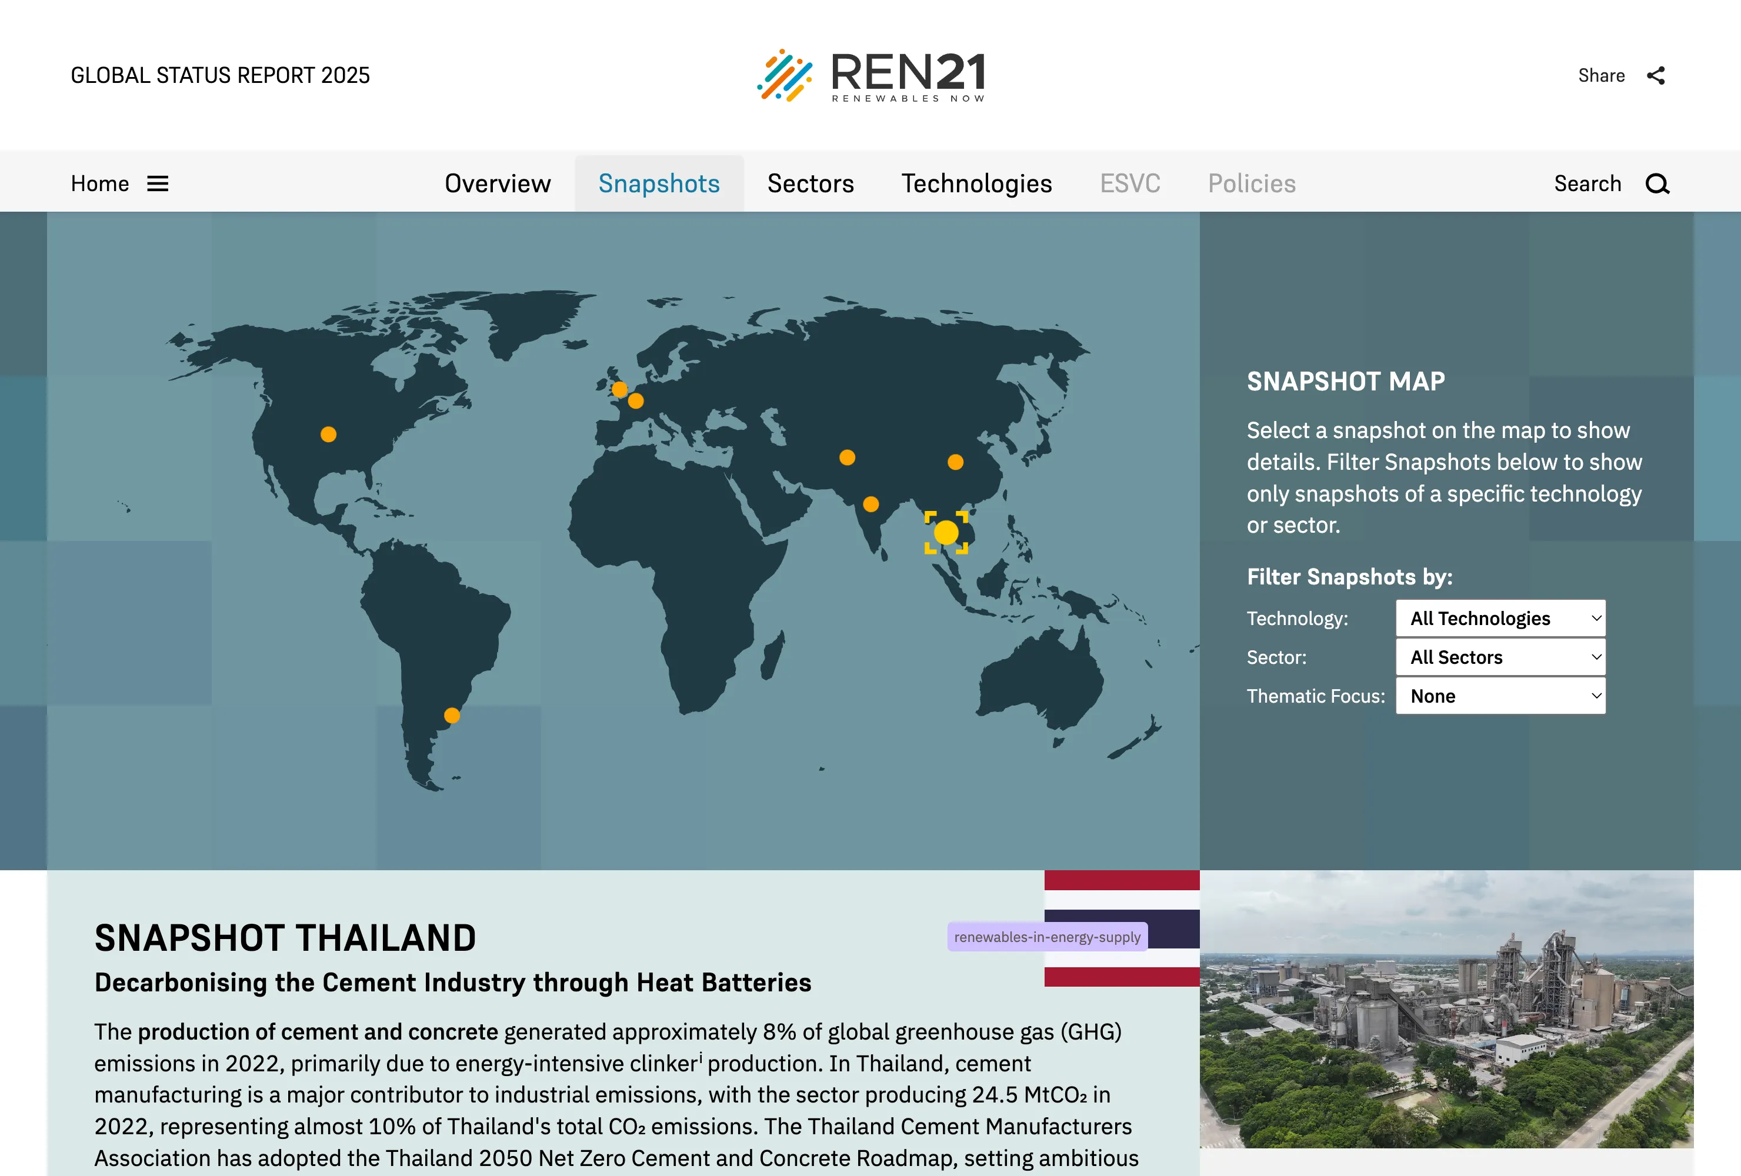Image resolution: width=1741 pixels, height=1176 pixels.
Task: Click the 'production of cement and concrete' bold text
Action: click(x=318, y=1032)
